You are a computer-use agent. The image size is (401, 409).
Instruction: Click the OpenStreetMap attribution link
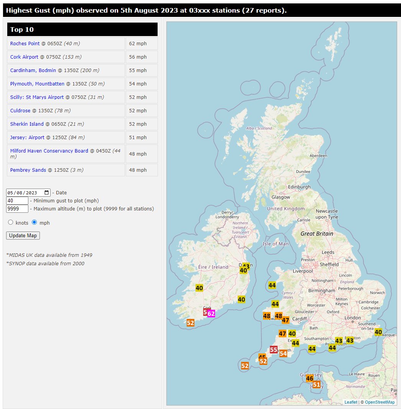click(380, 402)
